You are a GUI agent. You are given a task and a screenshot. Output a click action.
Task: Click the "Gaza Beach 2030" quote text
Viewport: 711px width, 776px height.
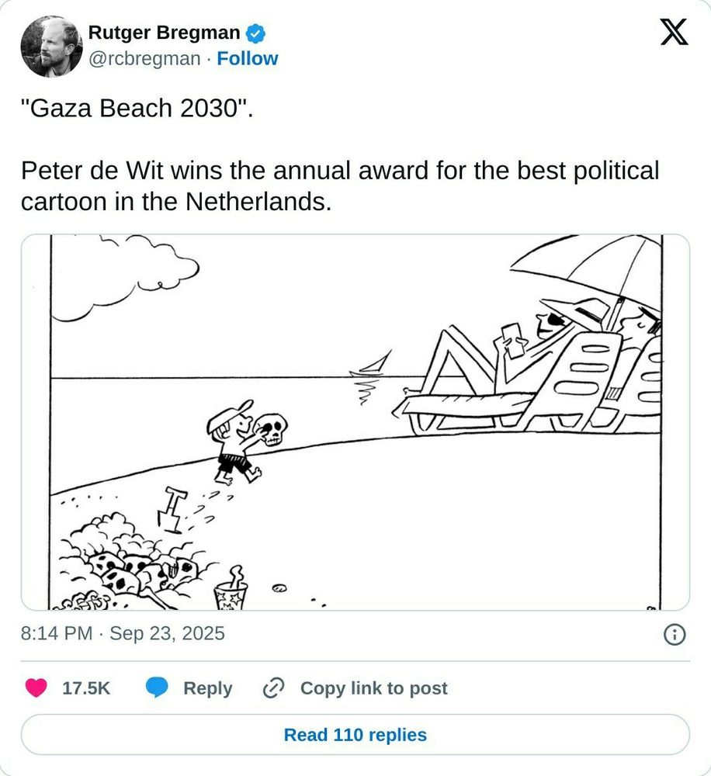[x=137, y=108]
